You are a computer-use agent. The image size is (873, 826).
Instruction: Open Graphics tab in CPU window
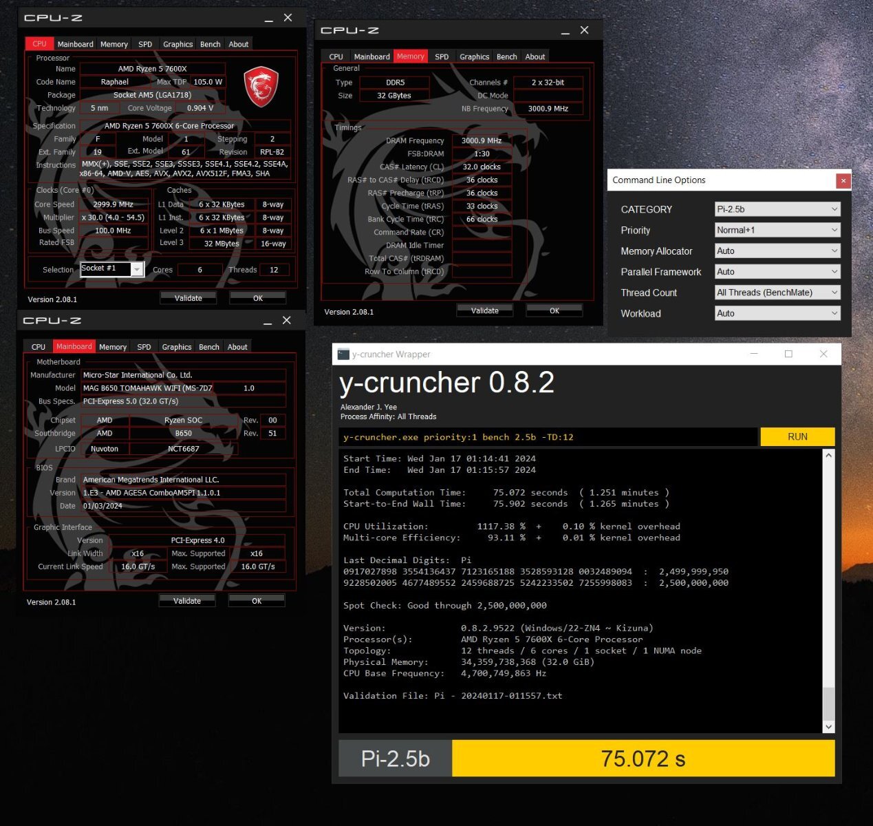coord(177,44)
